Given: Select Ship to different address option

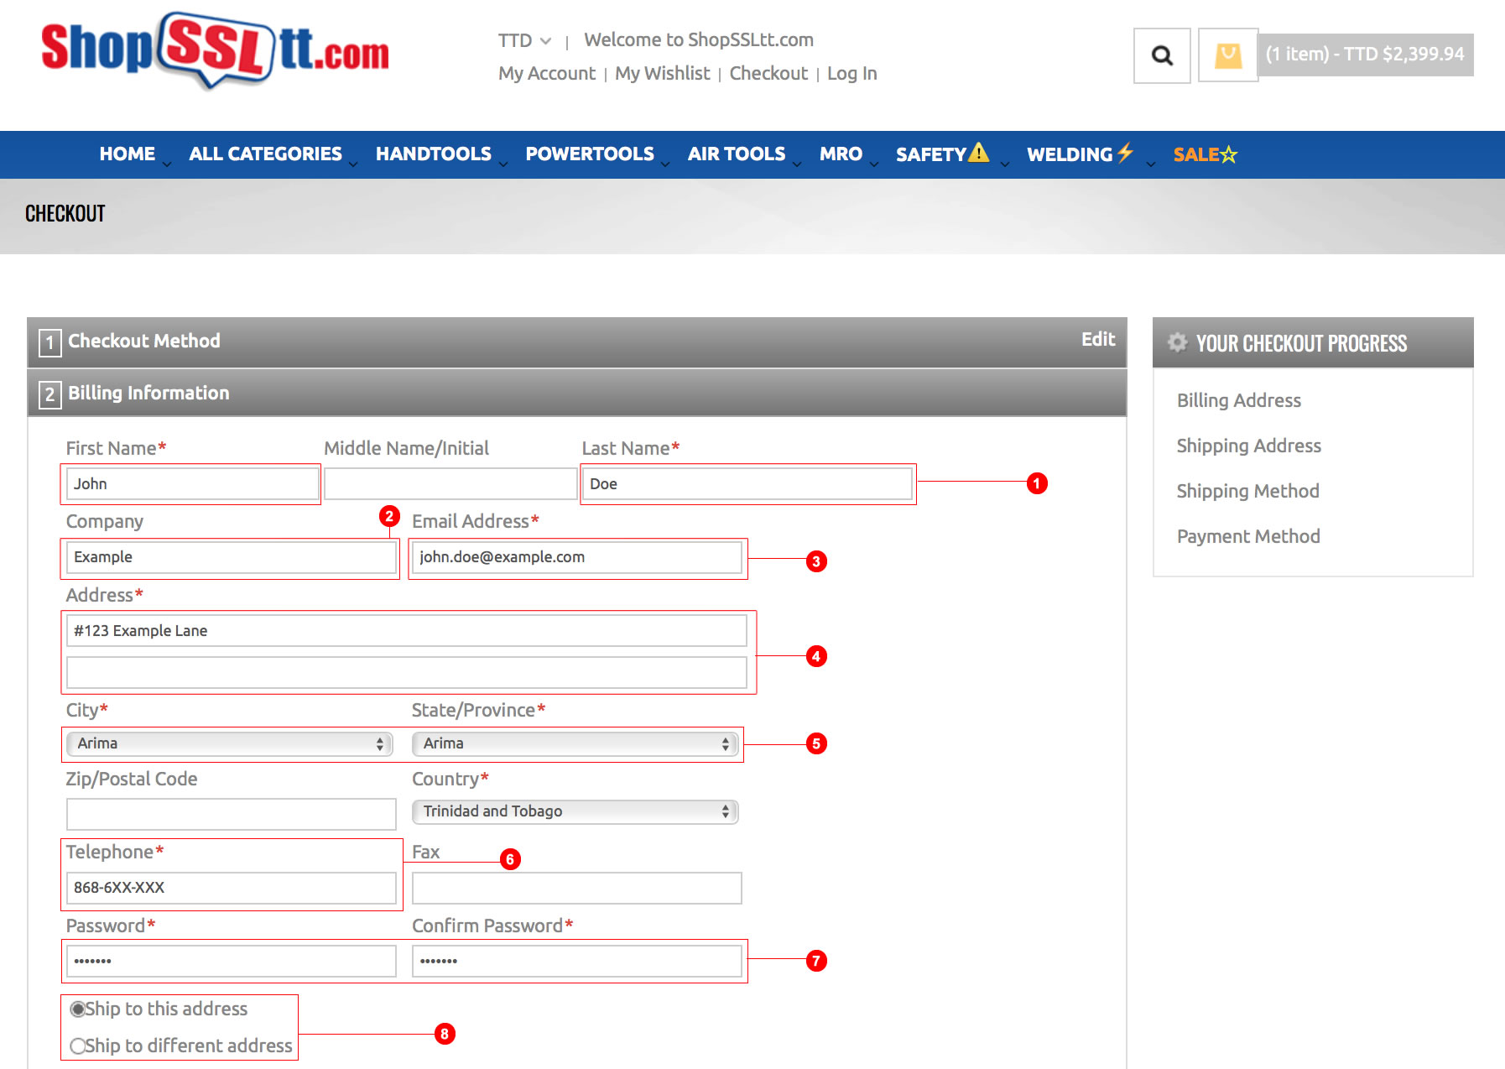Looking at the screenshot, I should [x=78, y=1046].
